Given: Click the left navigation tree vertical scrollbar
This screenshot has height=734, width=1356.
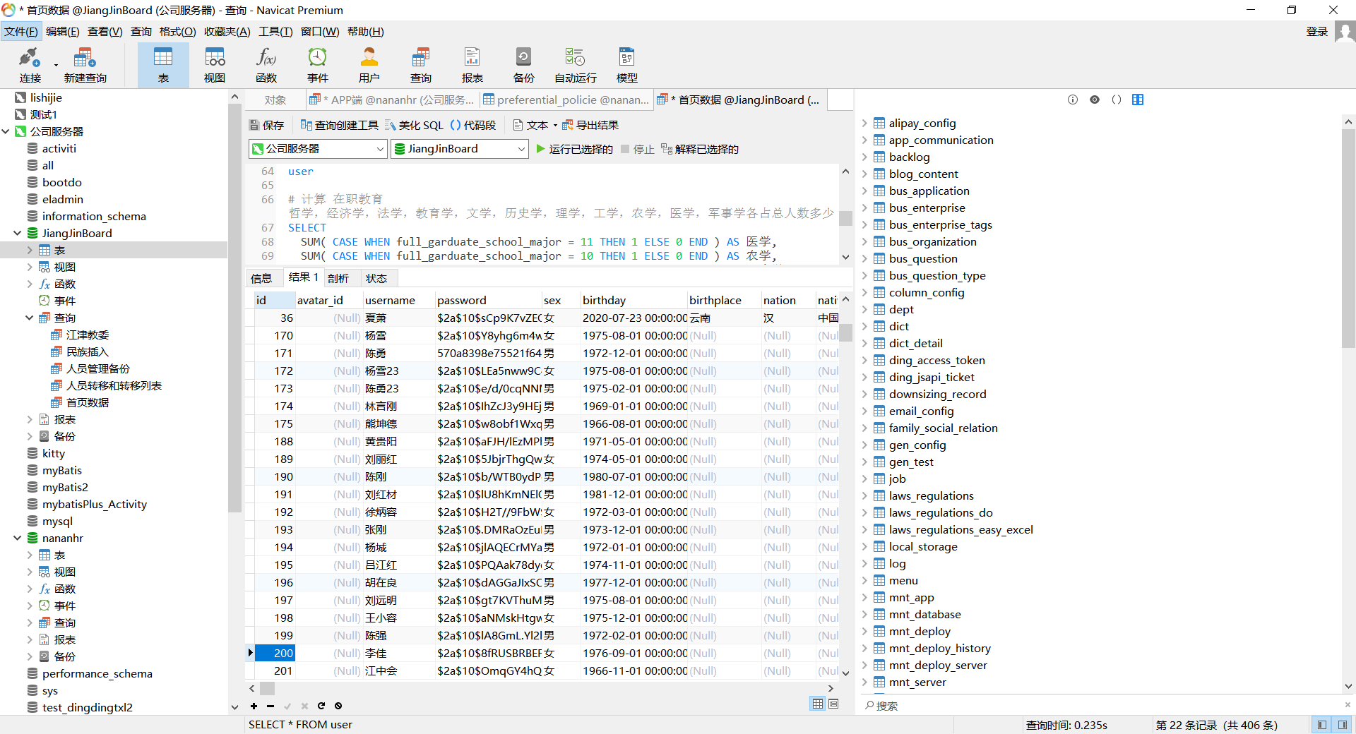Looking at the screenshot, I should (234, 308).
